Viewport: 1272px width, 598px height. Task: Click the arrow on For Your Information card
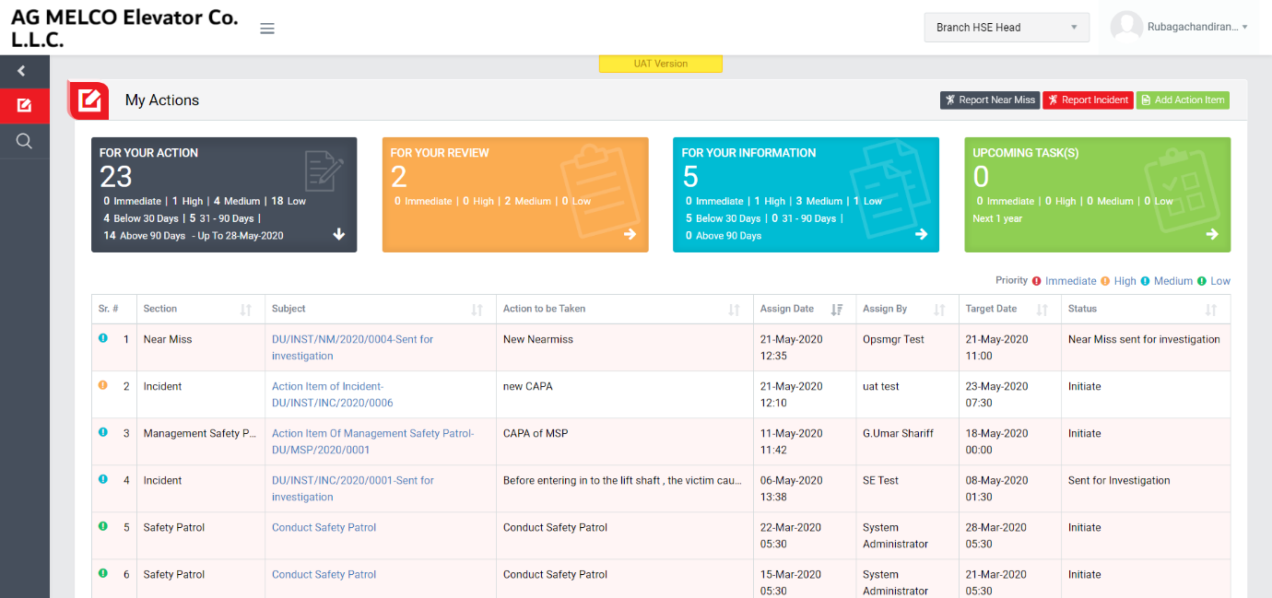pos(921,234)
